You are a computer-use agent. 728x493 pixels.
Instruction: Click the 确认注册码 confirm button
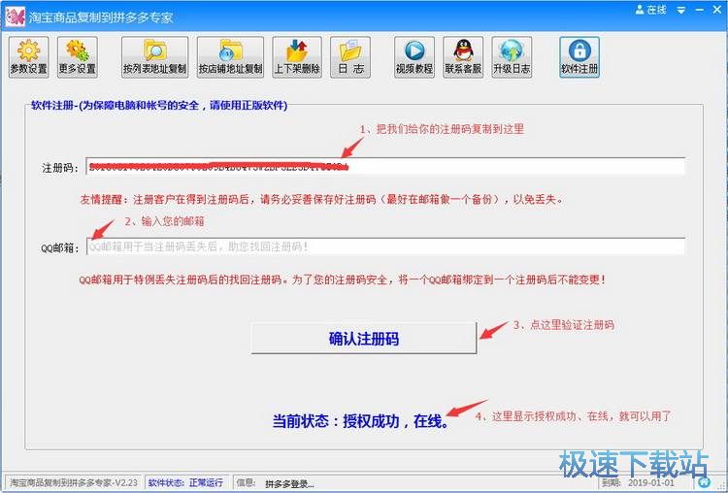(x=364, y=339)
